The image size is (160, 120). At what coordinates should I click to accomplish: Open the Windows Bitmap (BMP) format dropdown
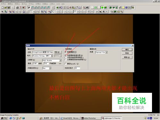[52, 56]
